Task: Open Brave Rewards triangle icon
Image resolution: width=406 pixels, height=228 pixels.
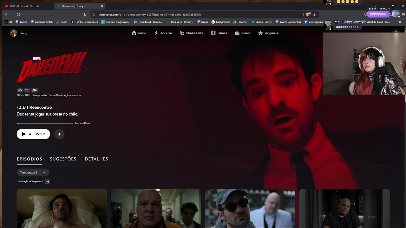Action: click(314, 15)
